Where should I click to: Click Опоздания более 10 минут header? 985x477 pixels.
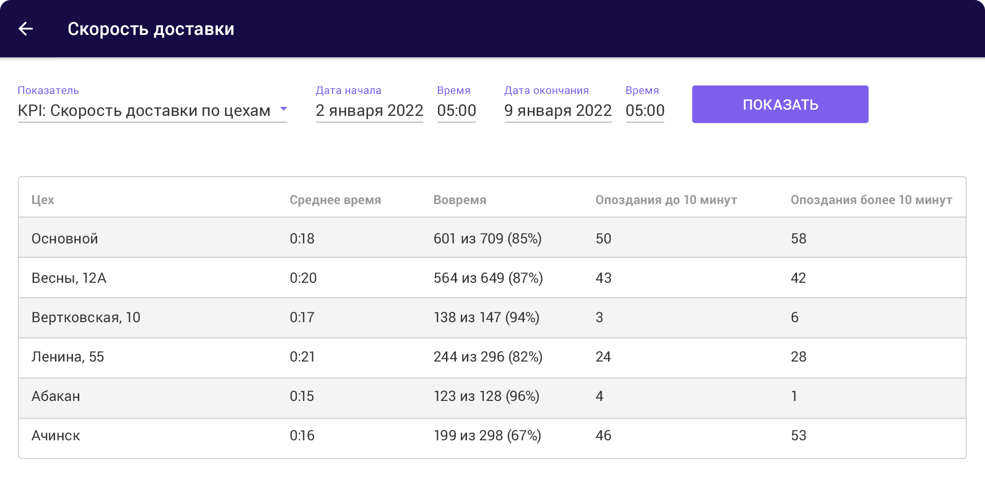(871, 200)
